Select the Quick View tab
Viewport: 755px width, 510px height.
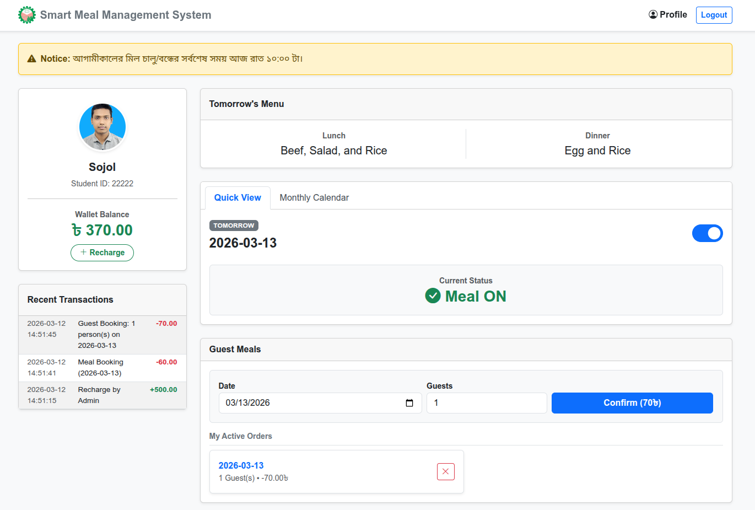pyautogui.click(x=238, y=198)
